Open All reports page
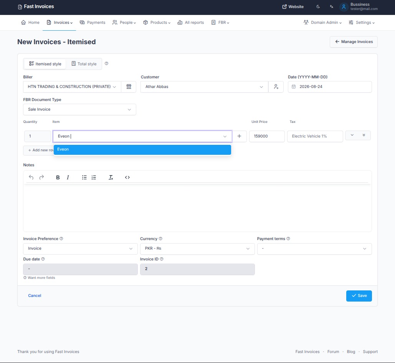Screen dimensions: 395x363 [x=191, y=22]
